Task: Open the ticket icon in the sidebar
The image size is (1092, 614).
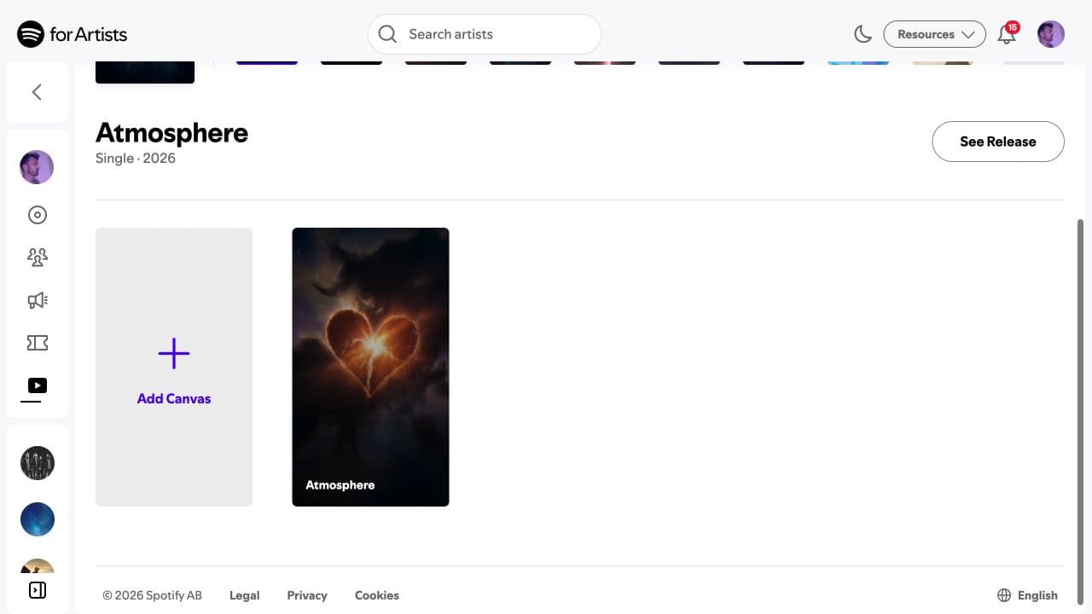Action: point(37,343)
